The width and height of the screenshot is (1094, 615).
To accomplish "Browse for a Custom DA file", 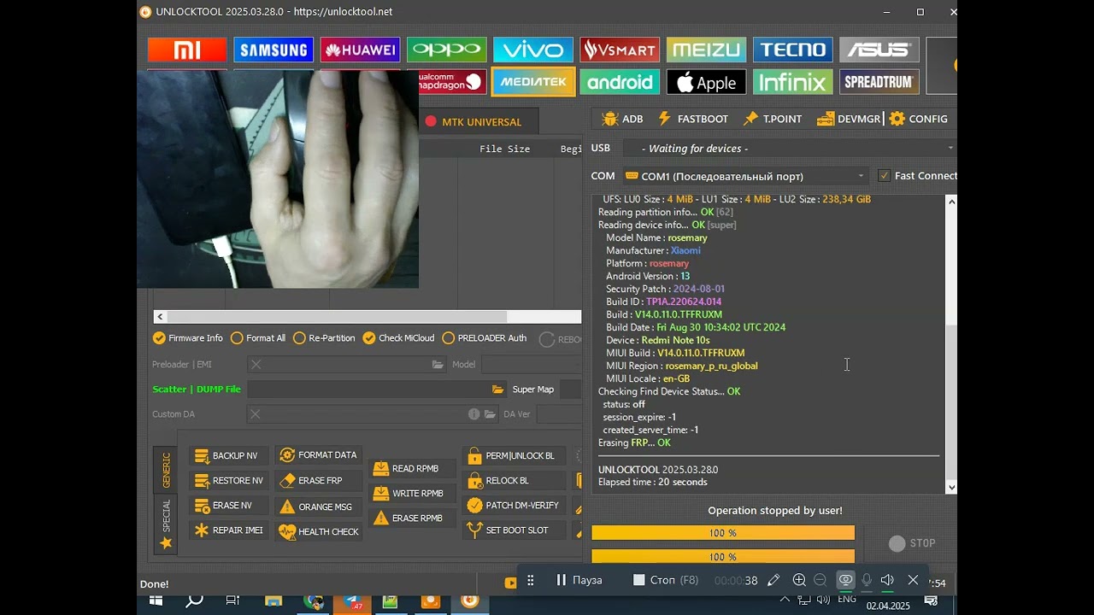I will 490,414.
